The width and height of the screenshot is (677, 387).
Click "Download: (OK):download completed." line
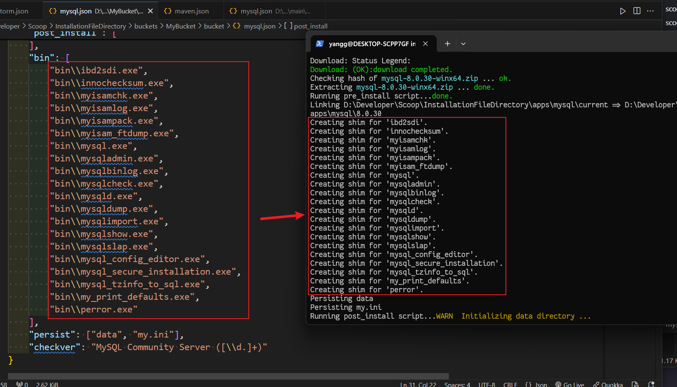click(381, 70)
